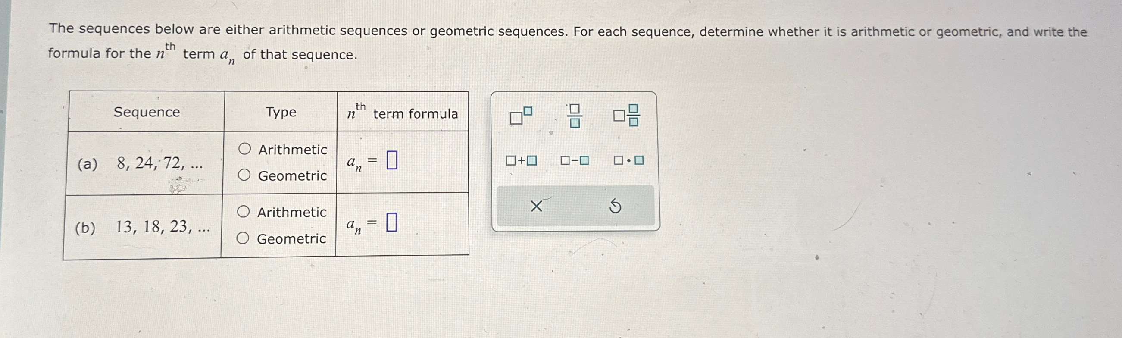
Task: Insert a fraction template
Action: click(x=575, y=116)
